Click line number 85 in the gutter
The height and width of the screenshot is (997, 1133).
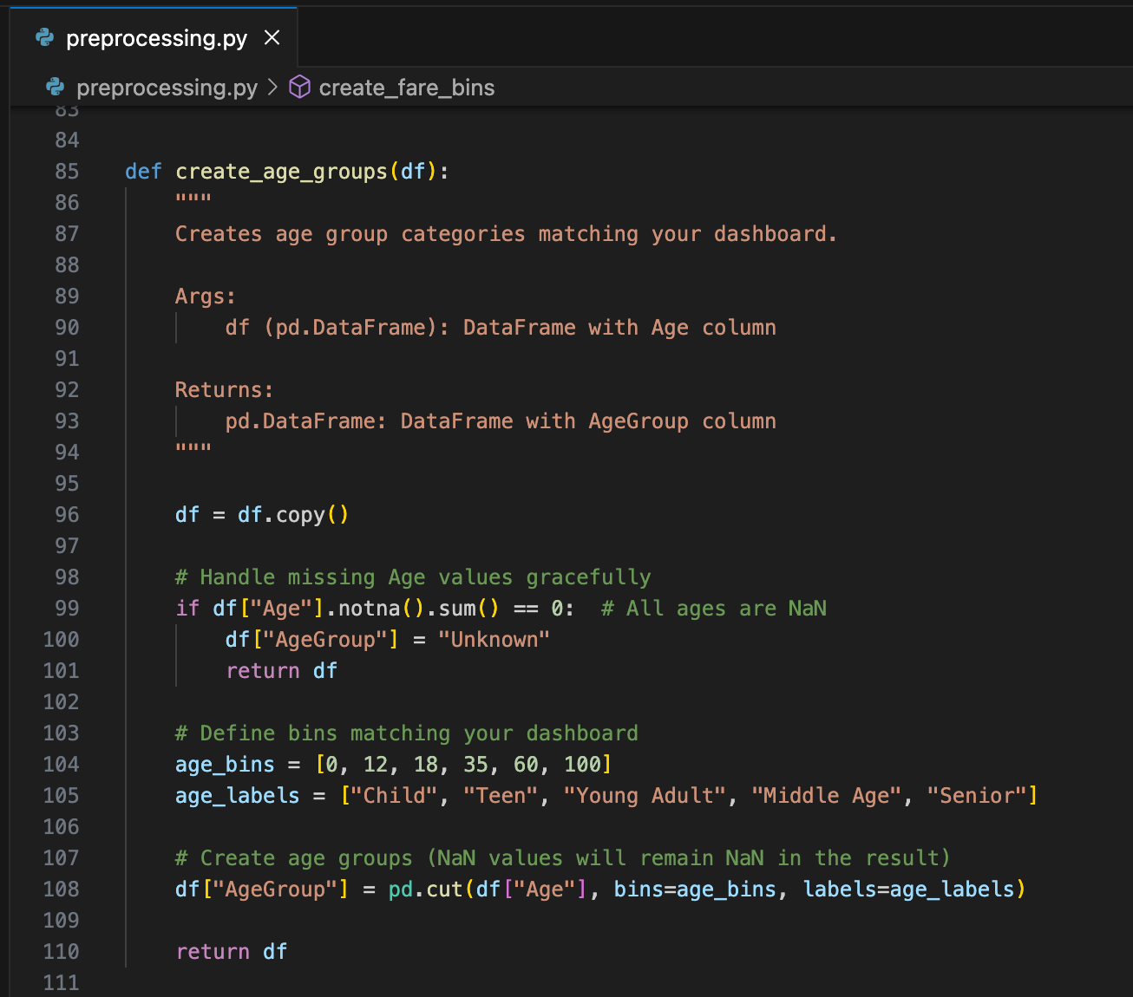point(67,172)
